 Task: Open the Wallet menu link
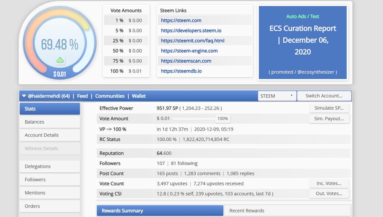click(x=139, y=96)
